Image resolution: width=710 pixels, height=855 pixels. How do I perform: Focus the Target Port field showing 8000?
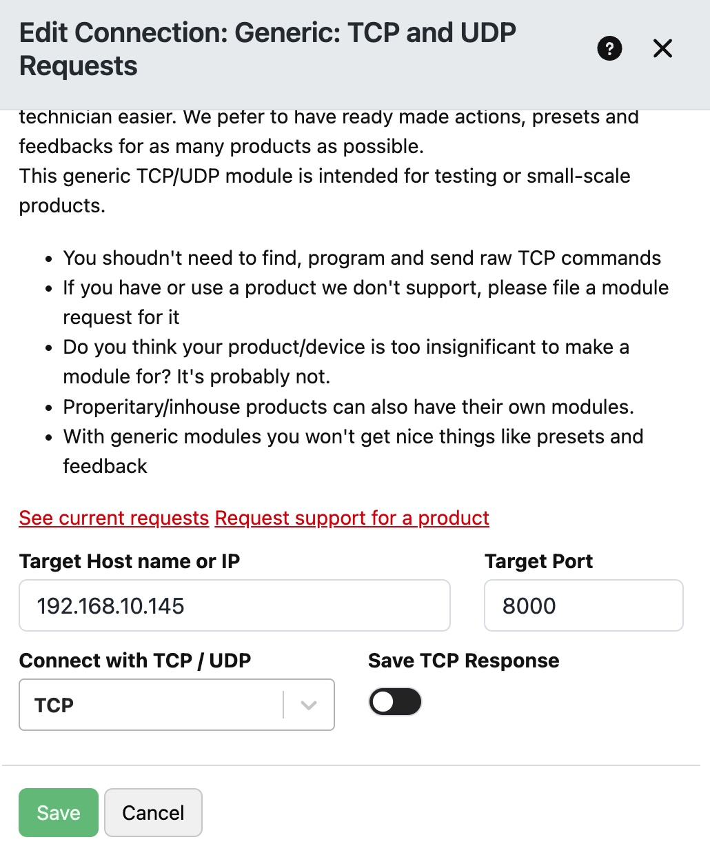tap(583, 605)
